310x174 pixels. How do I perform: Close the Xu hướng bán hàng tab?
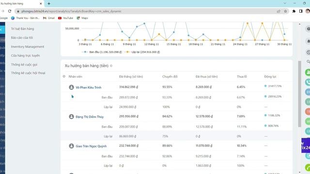[41, 3]
